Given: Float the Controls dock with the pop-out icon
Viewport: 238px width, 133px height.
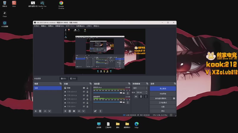Looking at the screenshot, I should pyautogui.click(x=175, y=84).
